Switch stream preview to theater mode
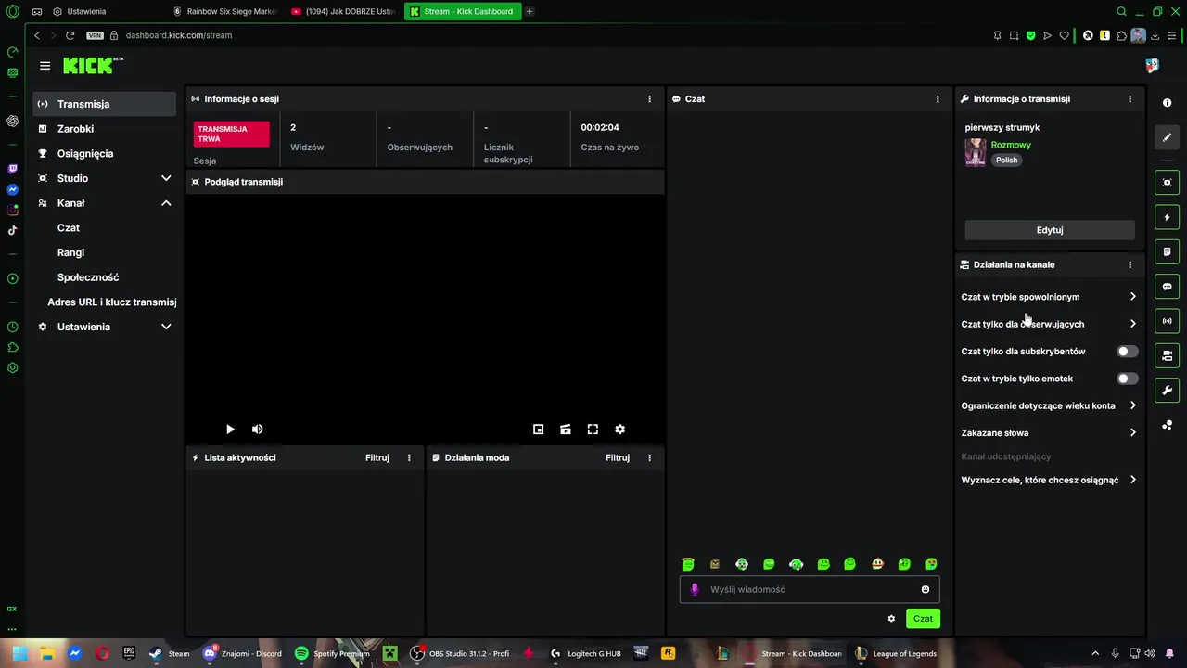 [x=566, y=430]
